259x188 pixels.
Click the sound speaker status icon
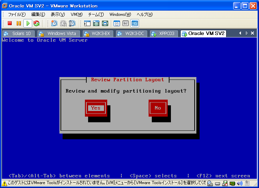click(x=240, y=183)
